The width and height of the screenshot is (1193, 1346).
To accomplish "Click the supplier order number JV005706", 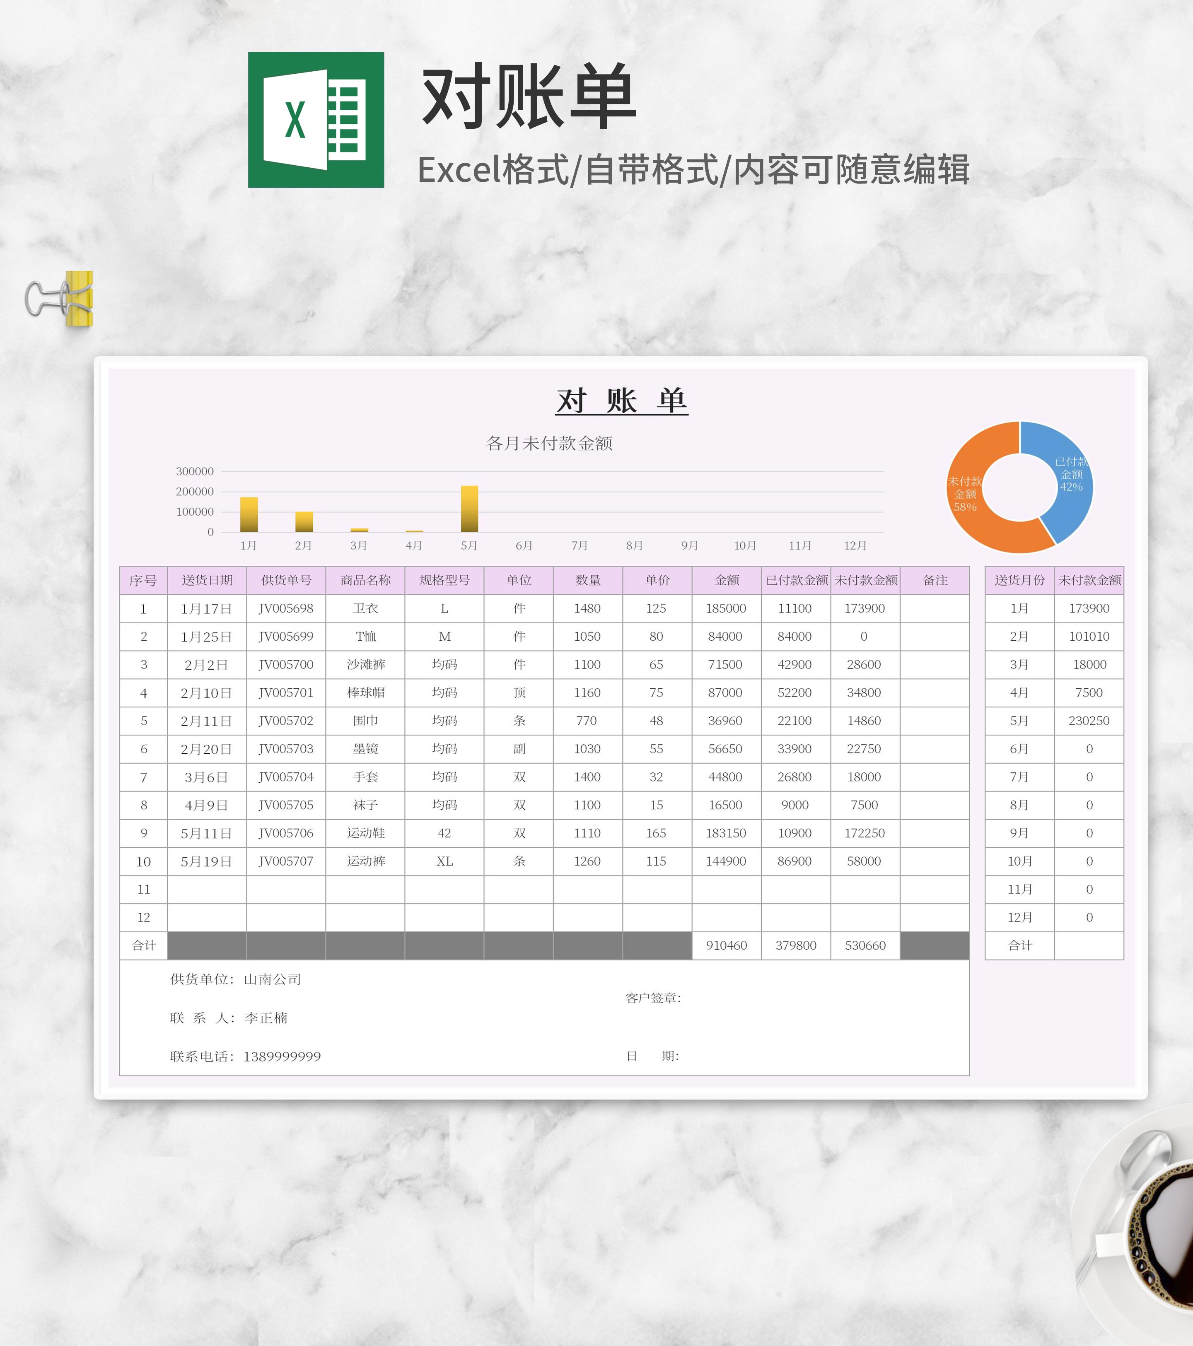I will pyautogui.click(x=286, y=833).
